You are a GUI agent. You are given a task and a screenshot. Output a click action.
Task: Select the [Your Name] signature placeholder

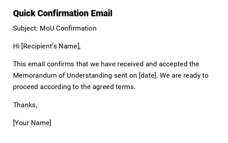[x=32, y=123]
